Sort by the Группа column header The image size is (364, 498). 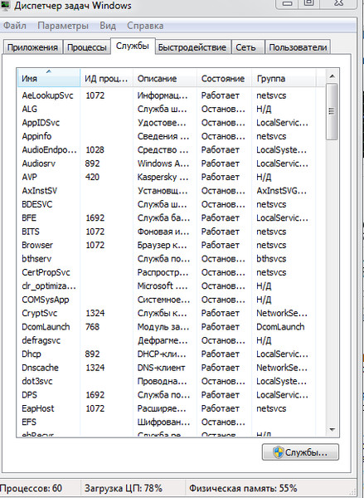(284, 79)
